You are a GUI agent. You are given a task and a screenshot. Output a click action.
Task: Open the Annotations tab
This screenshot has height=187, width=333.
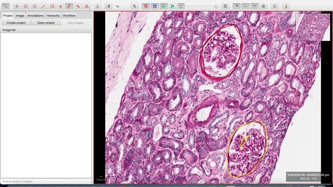[35, 16]
